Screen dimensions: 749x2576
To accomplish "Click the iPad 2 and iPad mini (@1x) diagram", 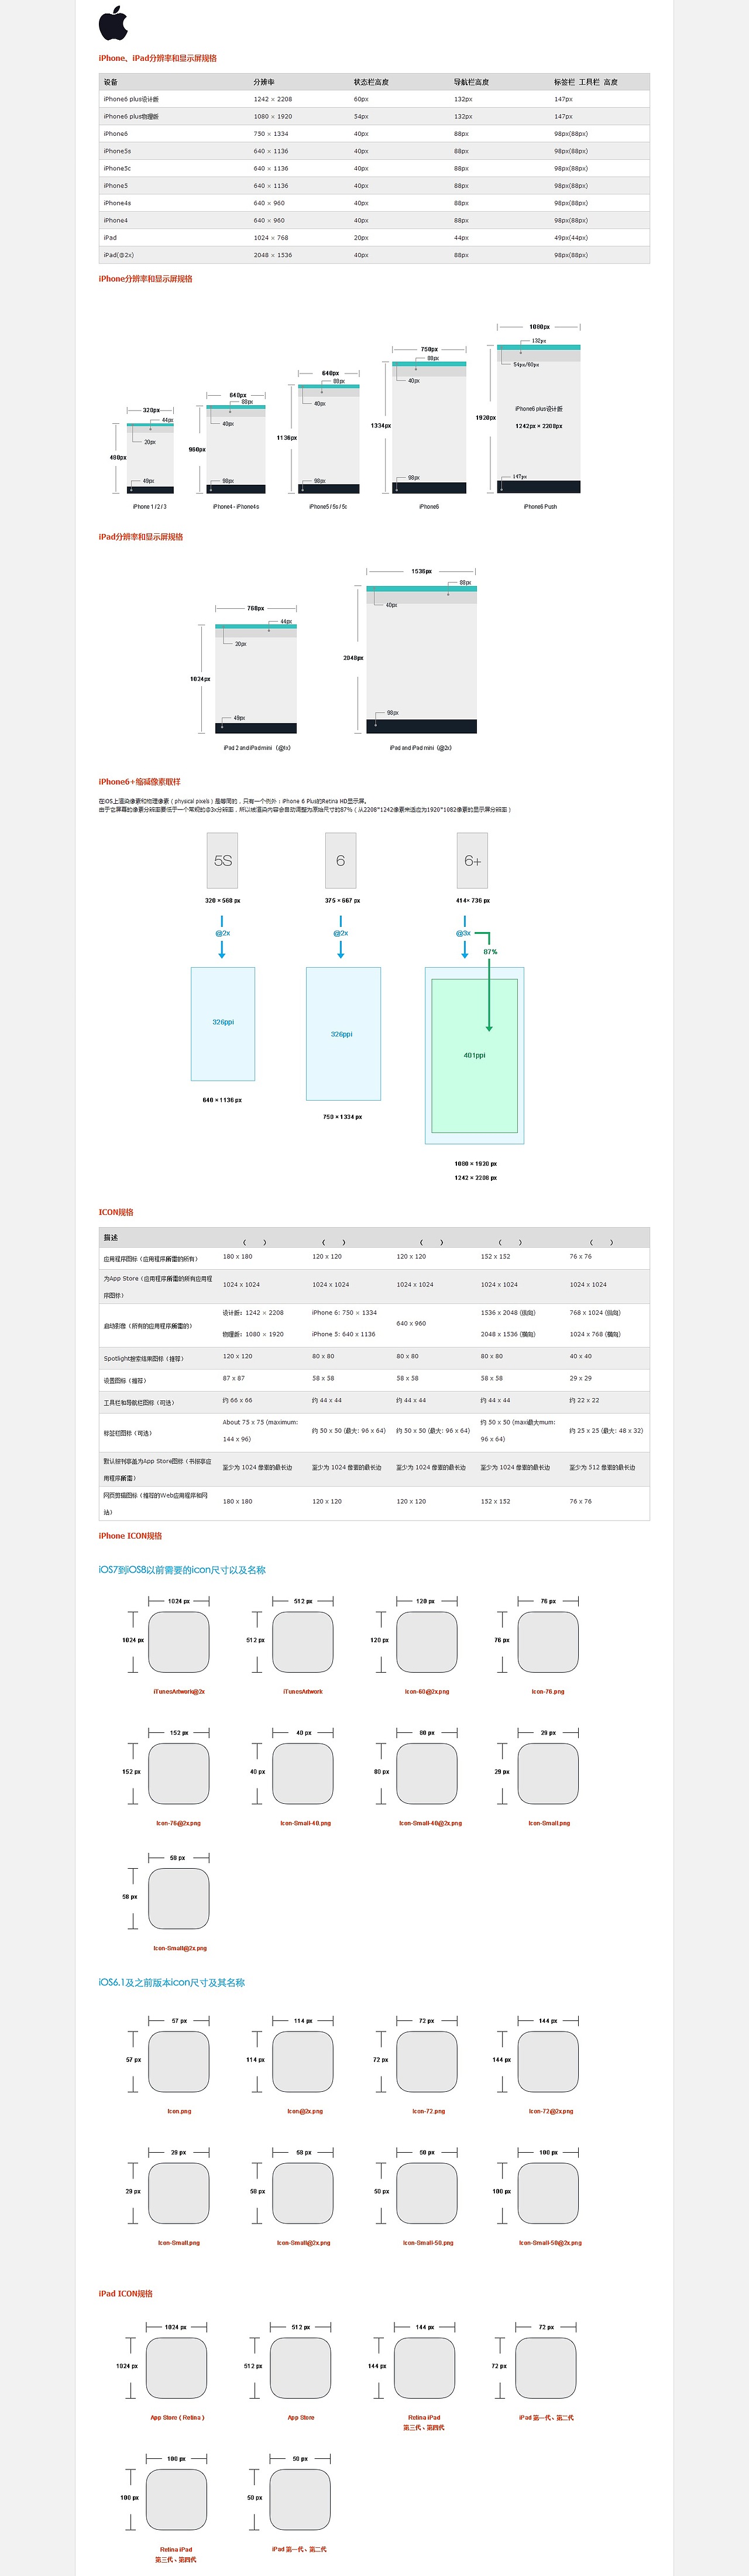I will click(x=256, y=678).
